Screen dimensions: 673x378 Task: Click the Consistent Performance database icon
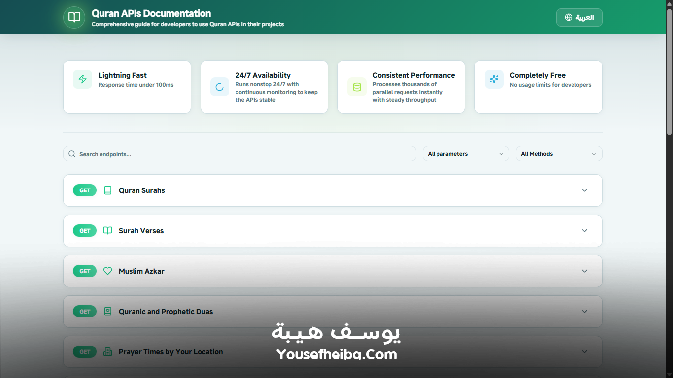[x=356, y=87]
